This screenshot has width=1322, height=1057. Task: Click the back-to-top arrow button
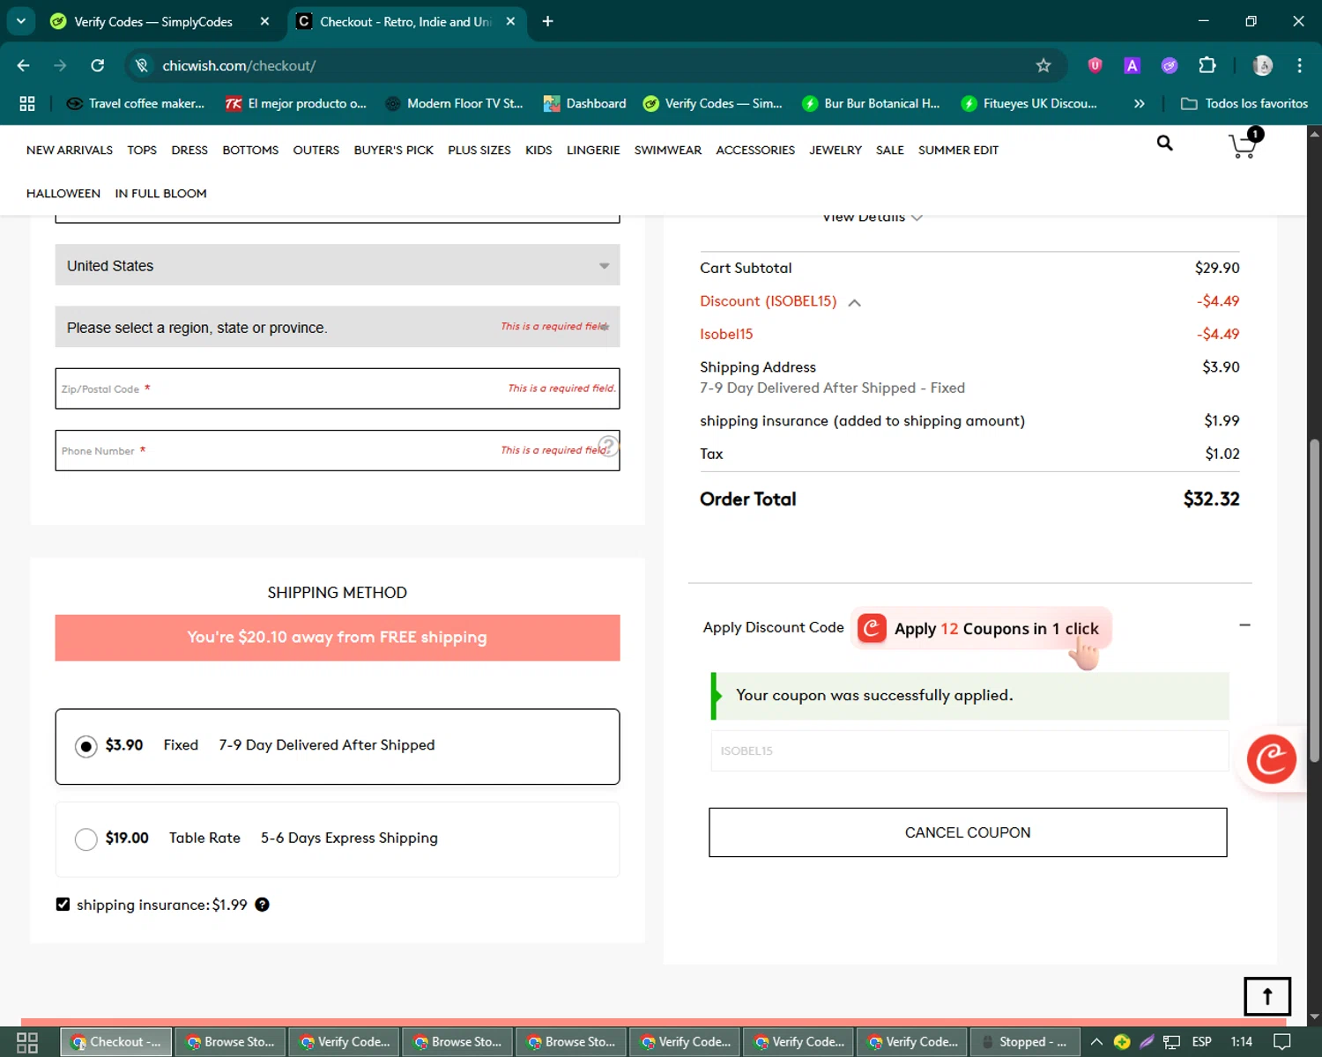click(1267, 996)
